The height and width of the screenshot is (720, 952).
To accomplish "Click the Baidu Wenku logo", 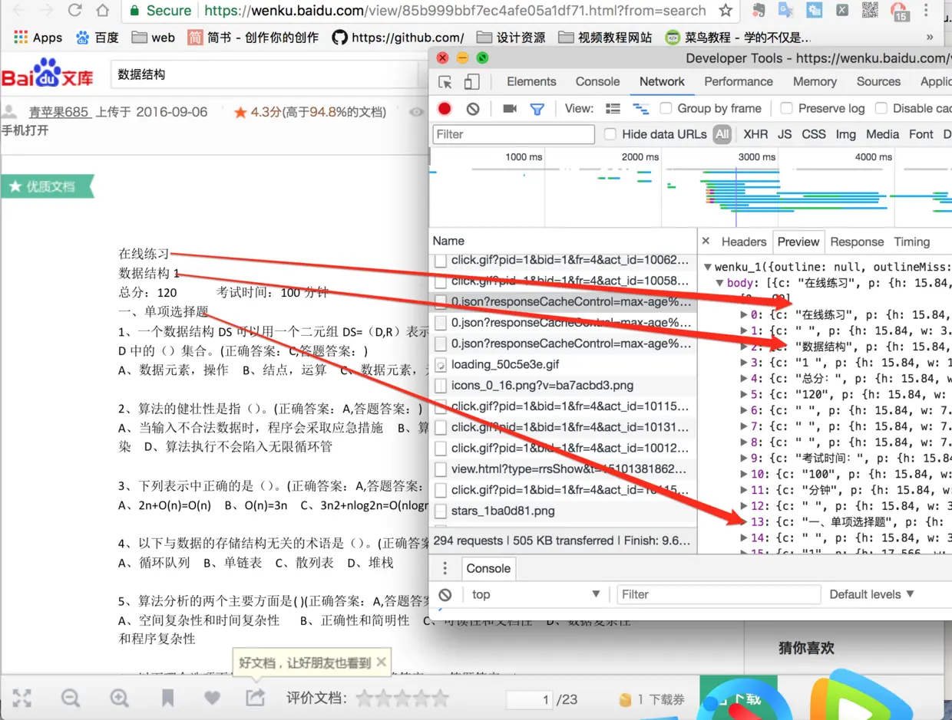I will pyautogui.click(x=48, y=74).
